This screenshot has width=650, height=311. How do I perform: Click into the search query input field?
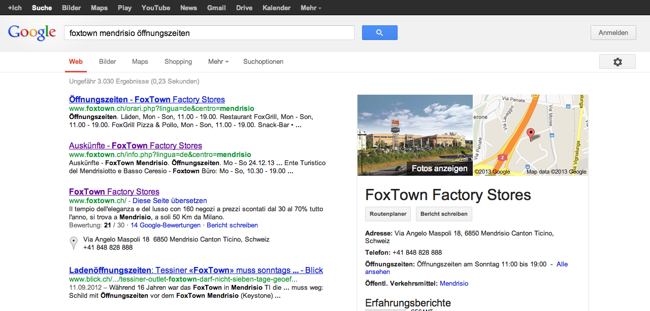pyautogui.click(x=209, y=33)
